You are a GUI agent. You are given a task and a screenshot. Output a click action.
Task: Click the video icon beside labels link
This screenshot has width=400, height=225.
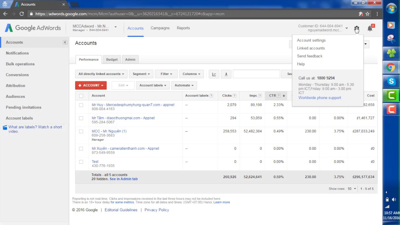tap(5, 127)
